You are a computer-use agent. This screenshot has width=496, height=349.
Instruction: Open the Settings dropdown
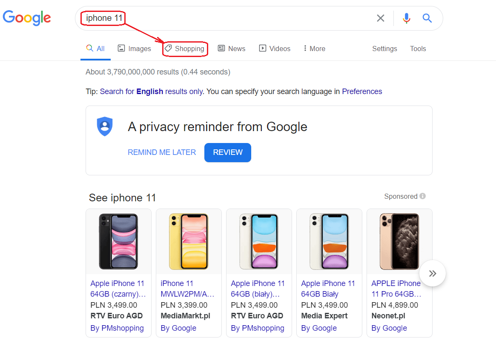[x=384, y=49]
